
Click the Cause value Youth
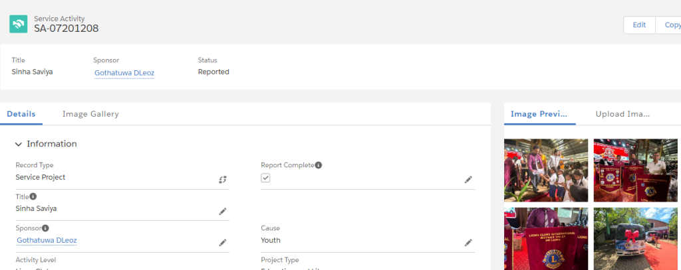tap(271, 240)
